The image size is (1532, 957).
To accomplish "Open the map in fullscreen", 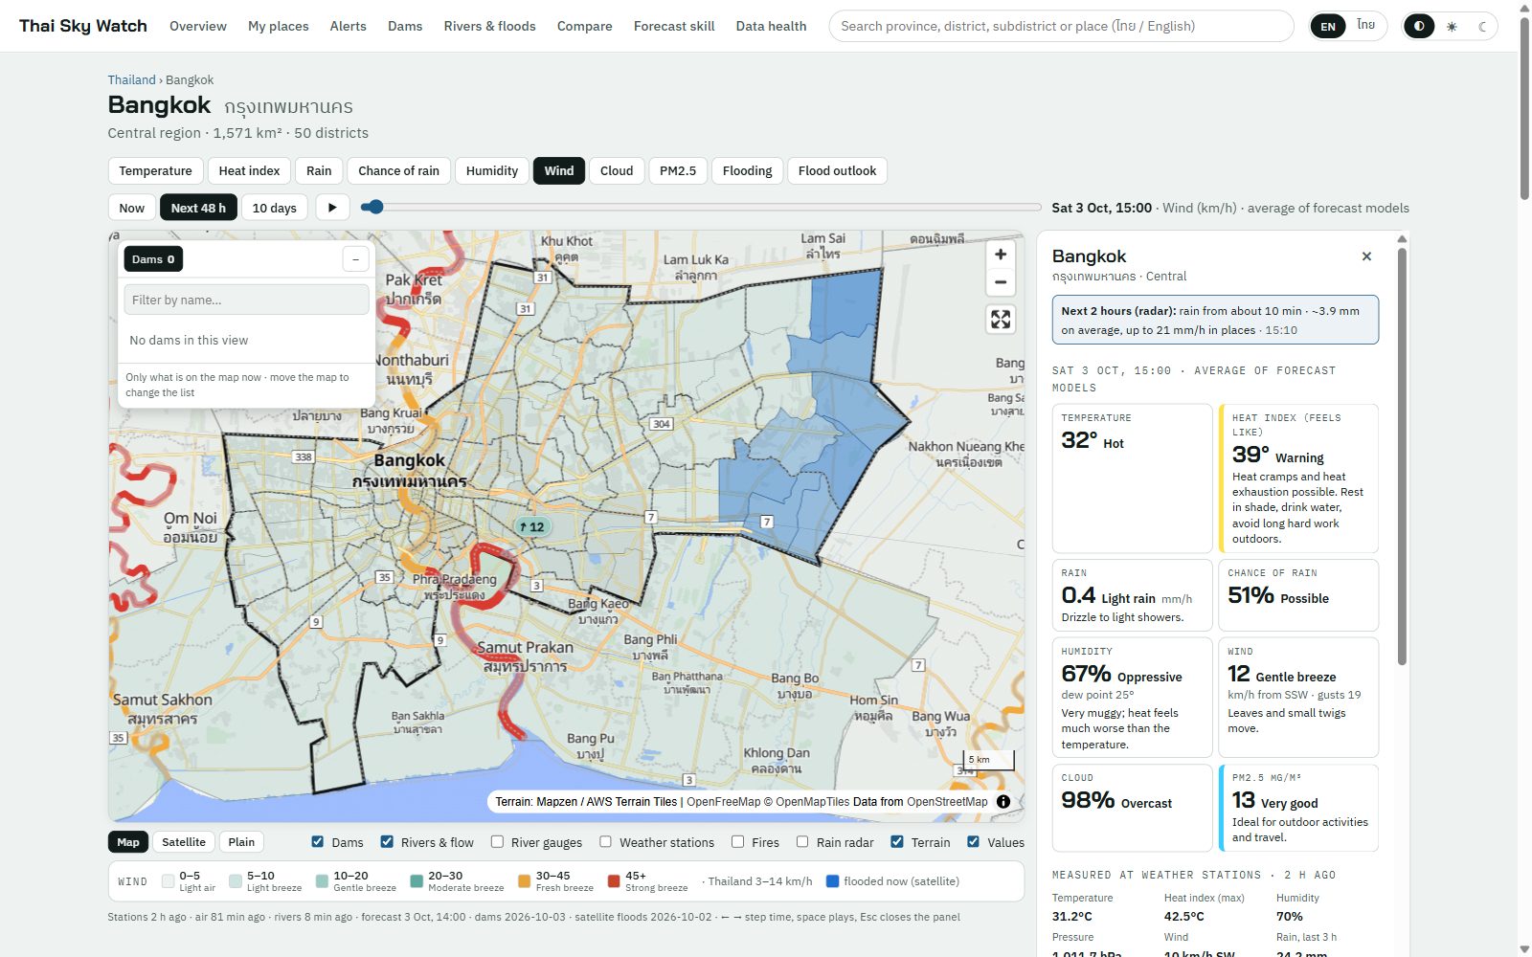I will point(1001,320).
